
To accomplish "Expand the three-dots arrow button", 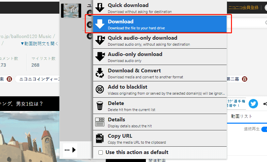I will click(70, 150).
